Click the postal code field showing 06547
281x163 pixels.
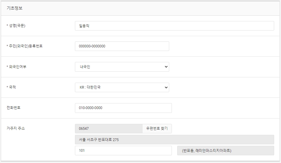[x=109, y=129]
